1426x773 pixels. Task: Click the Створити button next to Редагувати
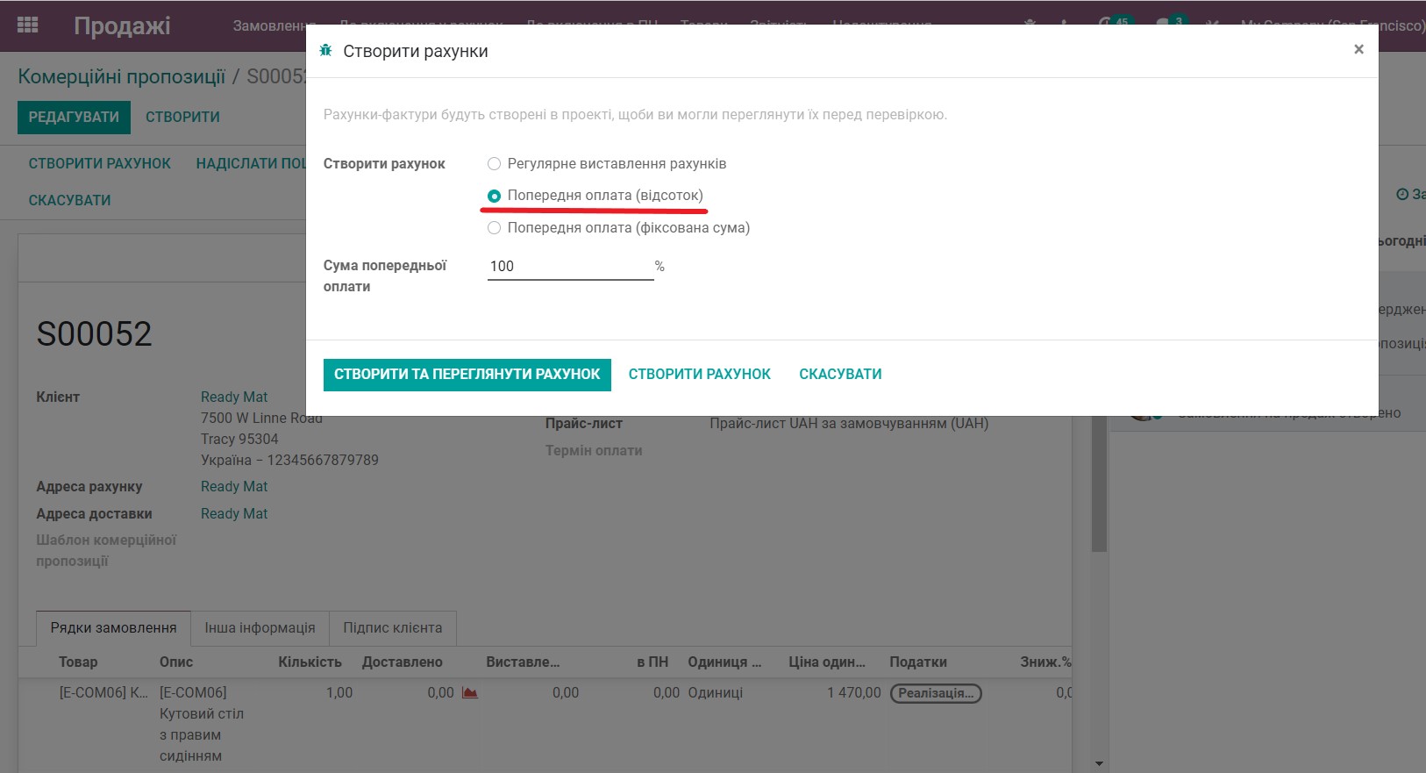point(182,118)
